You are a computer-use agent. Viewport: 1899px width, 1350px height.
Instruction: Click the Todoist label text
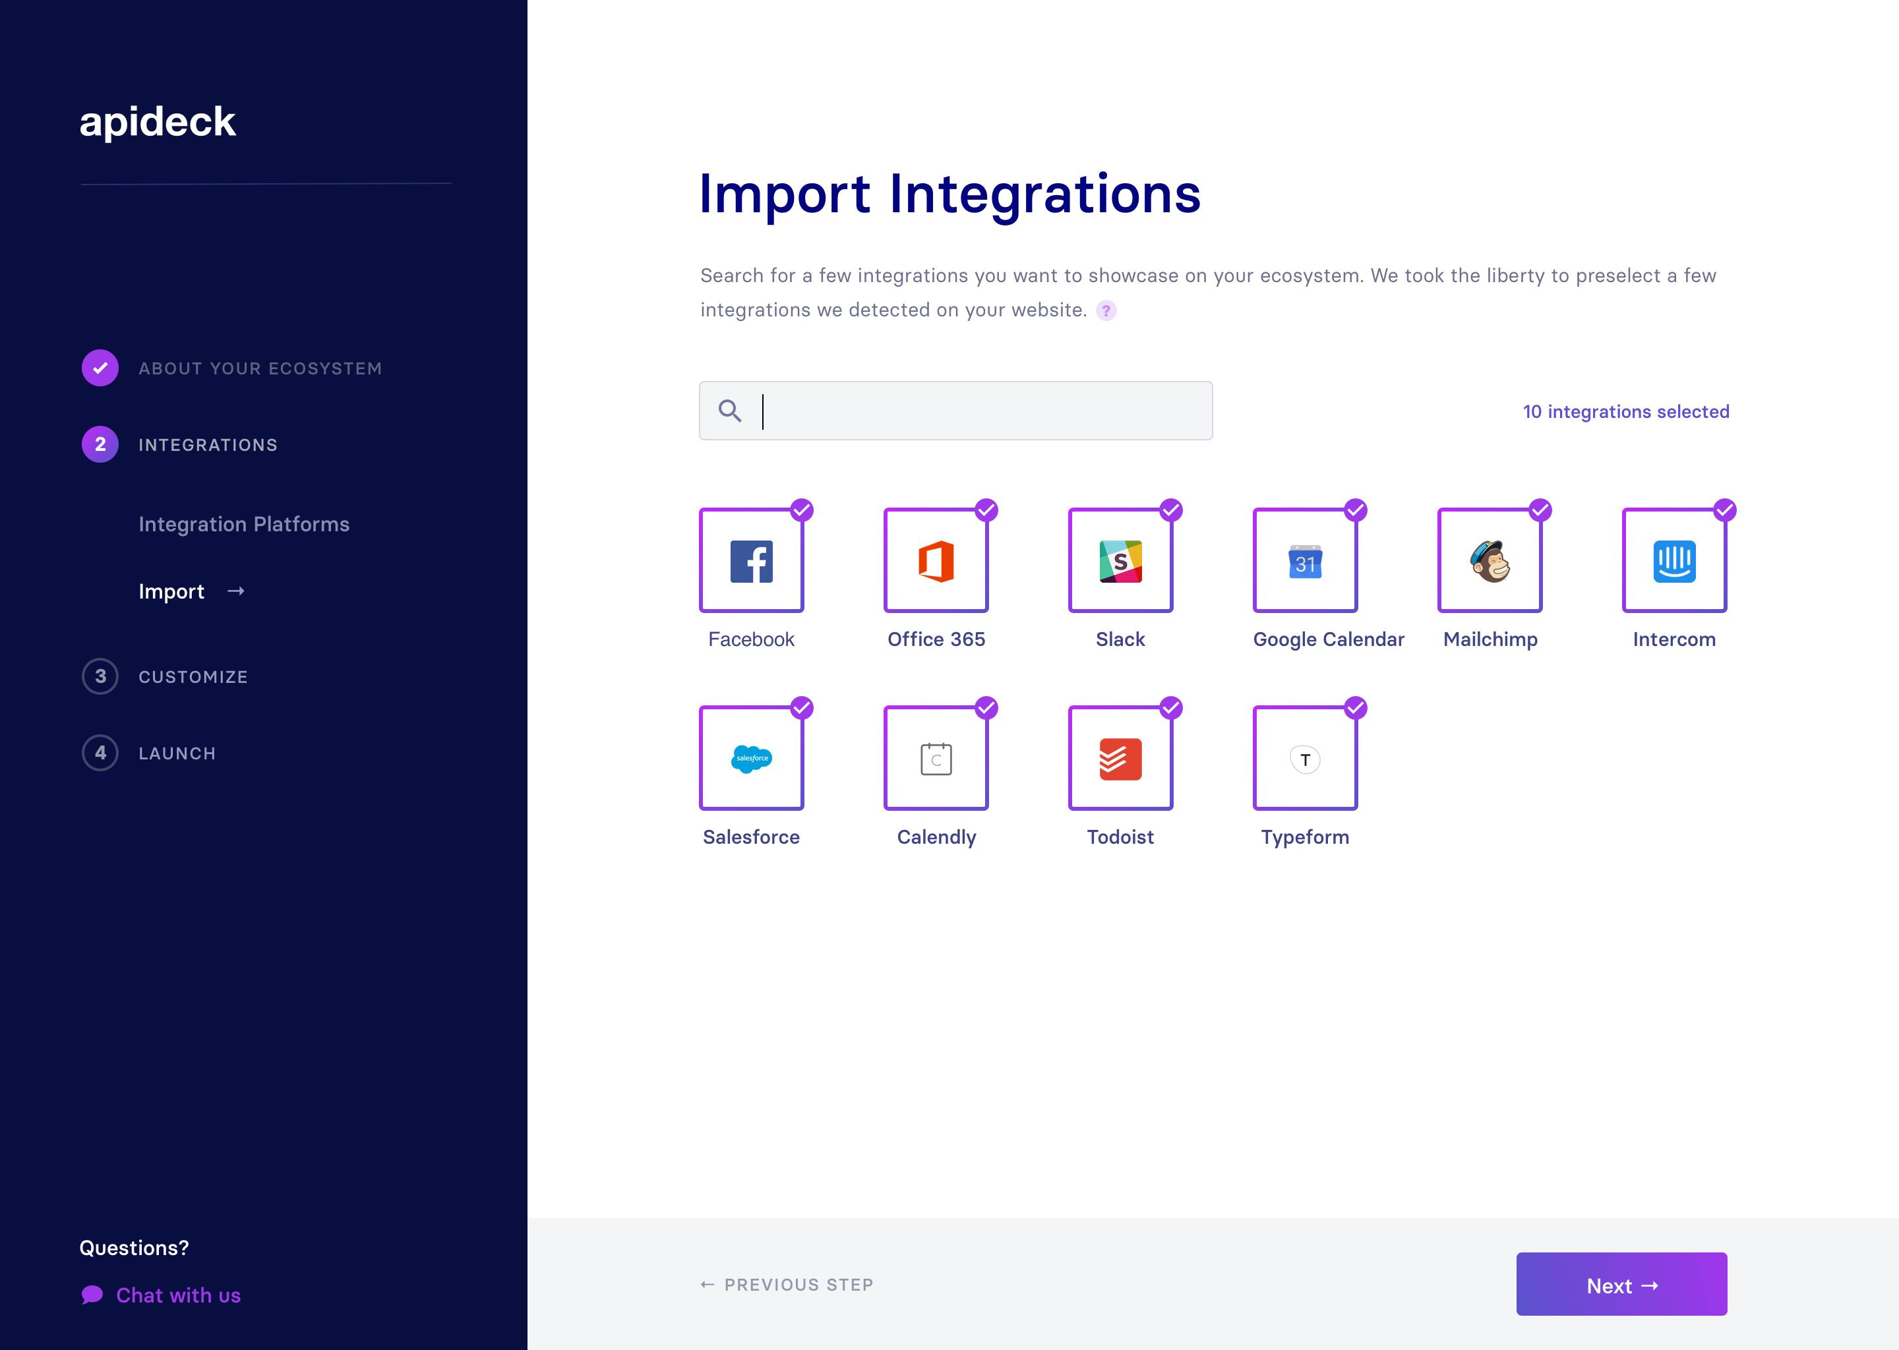1120,837
